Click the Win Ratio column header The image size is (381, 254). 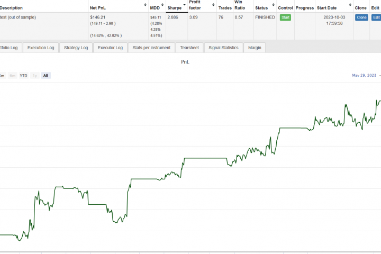[240, 5]
